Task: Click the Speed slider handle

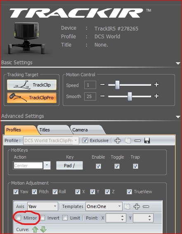Action: click(117, 85)
